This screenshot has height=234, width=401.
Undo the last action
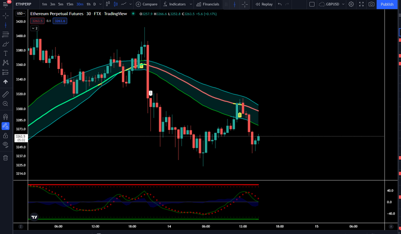coord(280,4)
